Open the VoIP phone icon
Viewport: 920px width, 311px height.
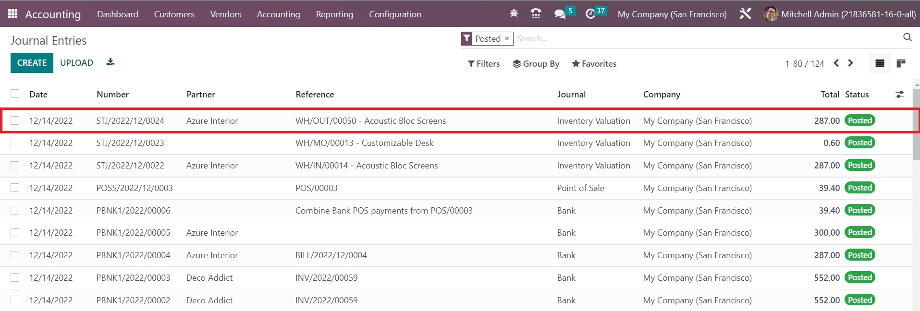pos(536,14)
